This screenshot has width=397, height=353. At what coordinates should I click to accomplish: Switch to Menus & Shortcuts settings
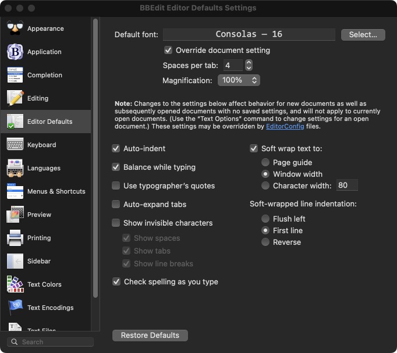point(56,191)
